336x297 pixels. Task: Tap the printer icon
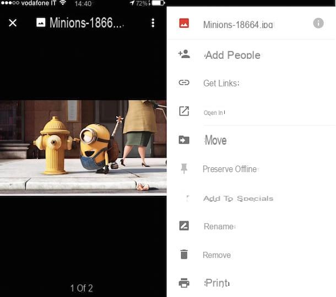tap(184, 283)
